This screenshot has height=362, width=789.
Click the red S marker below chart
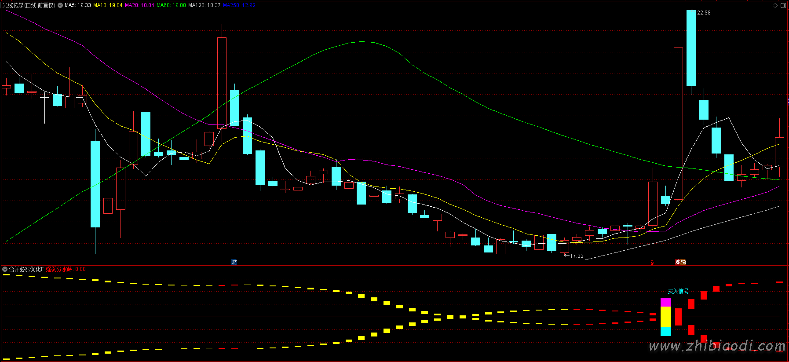[x=652, y=263]
